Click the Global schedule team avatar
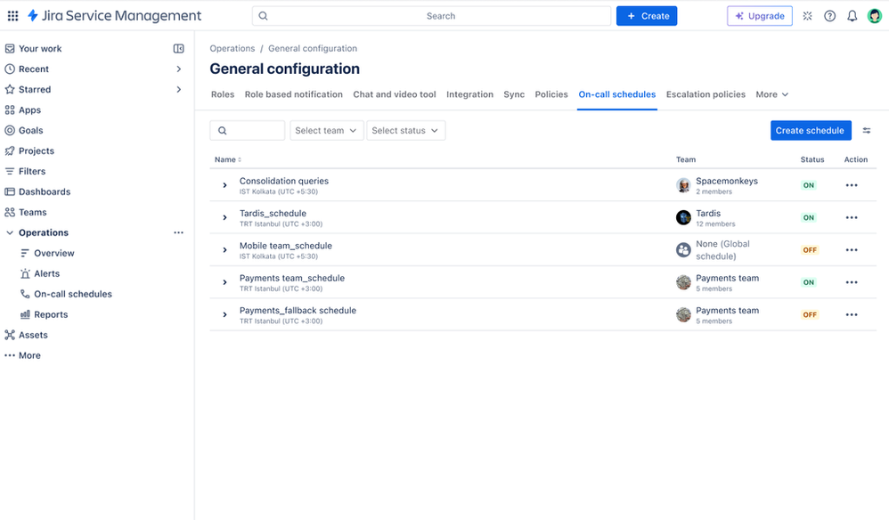Viewport: 889px width, 520px height. click(x=683, y=250)
